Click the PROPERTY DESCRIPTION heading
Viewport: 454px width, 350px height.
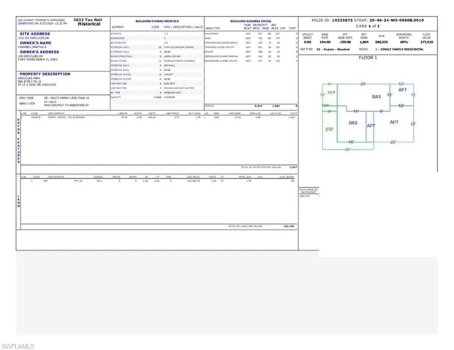click(45, 74)
